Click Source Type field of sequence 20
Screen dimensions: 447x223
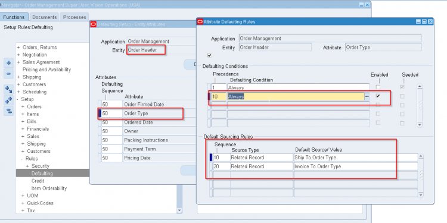[262, 167]
